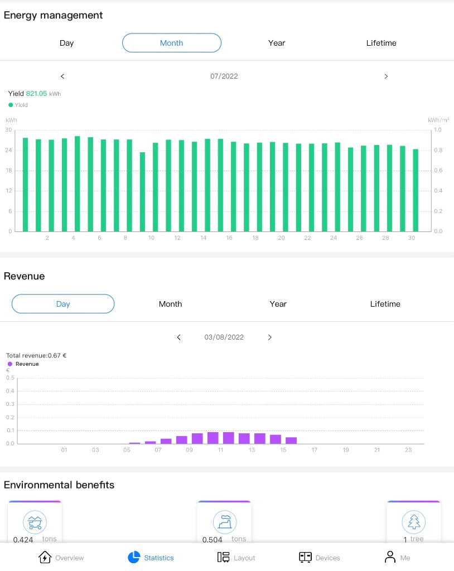Select Lifetime in Energy management
The image size is (454, 571).
click(x=381, y=43)
